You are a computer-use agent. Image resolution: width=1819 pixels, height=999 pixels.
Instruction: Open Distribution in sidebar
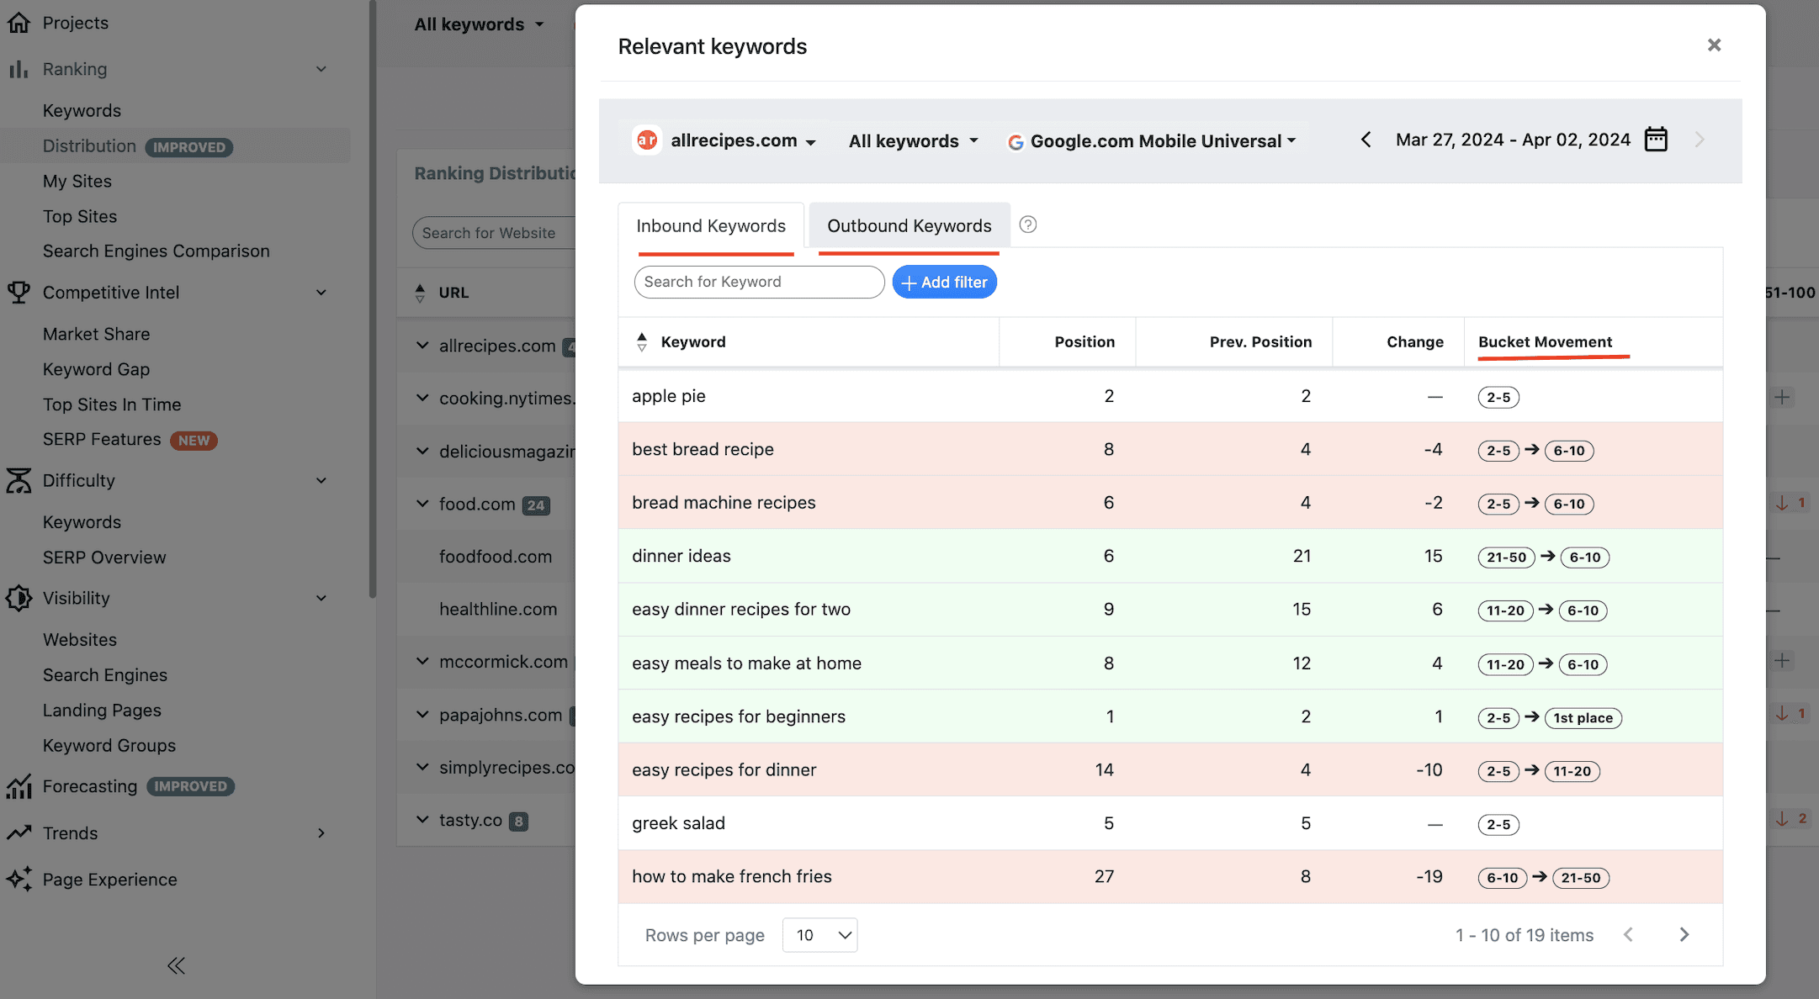[x=89, y=146]
